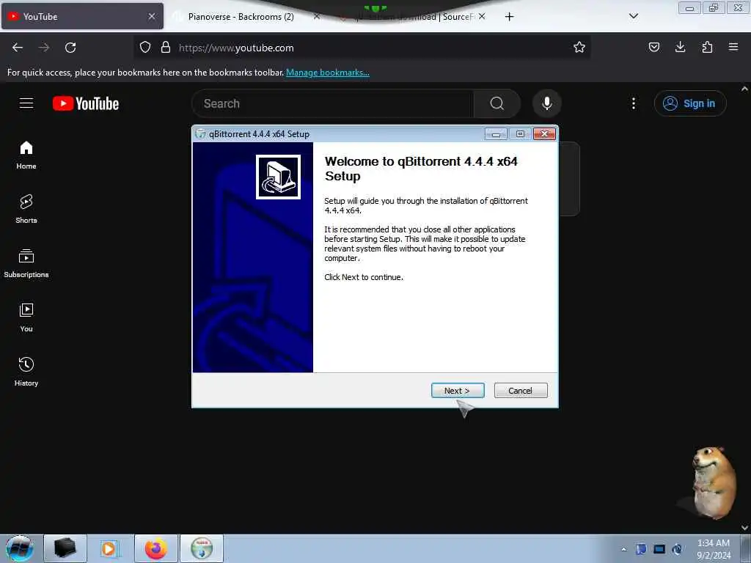
Task: Minimize the qBittorrent Setup dialog
Action: [496, 134]
